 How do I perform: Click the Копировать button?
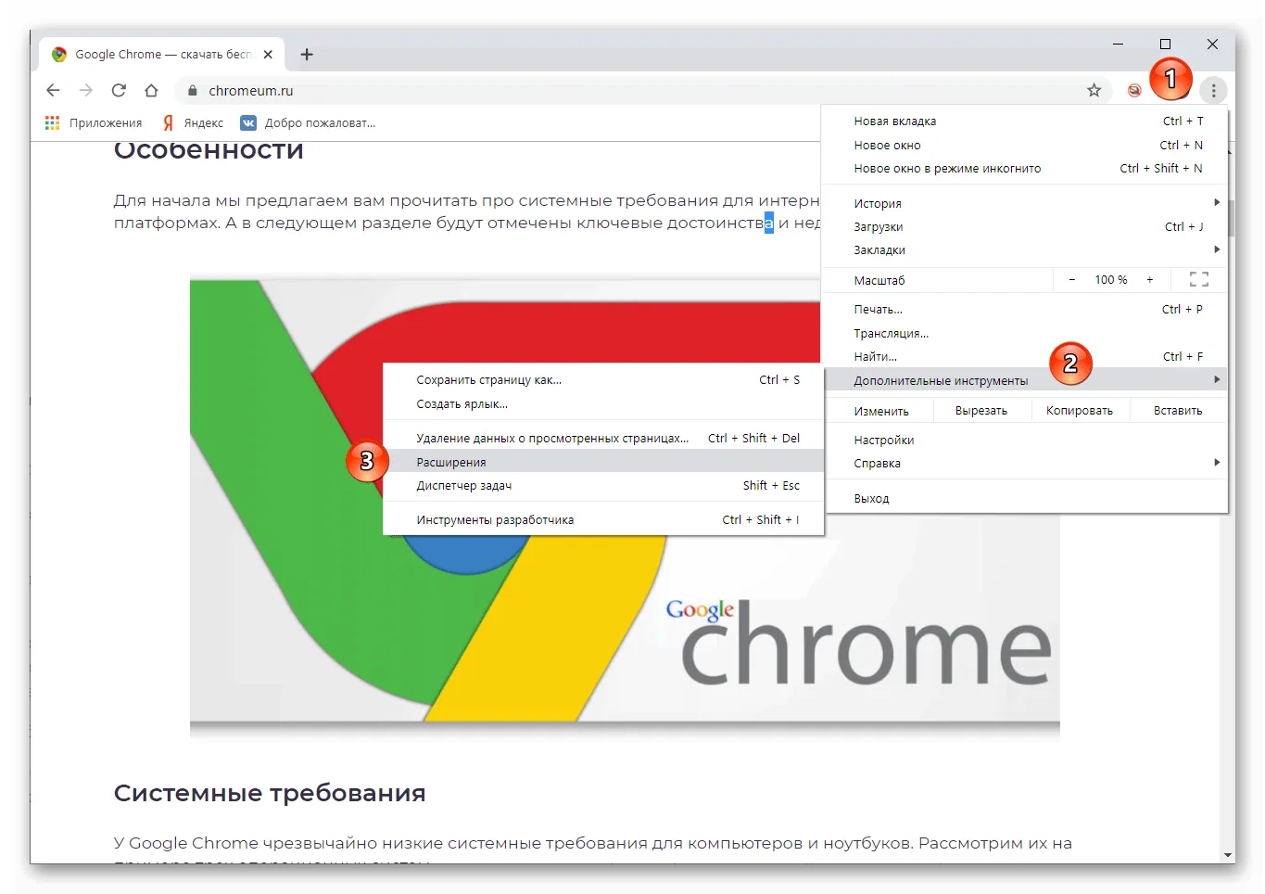[1080, 410]
